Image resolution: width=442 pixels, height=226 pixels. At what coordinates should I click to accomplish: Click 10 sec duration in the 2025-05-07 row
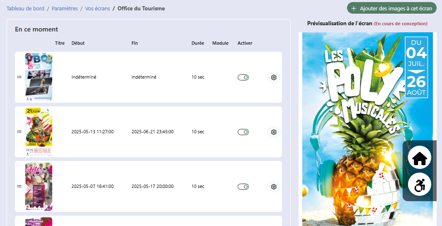(198, 186)
